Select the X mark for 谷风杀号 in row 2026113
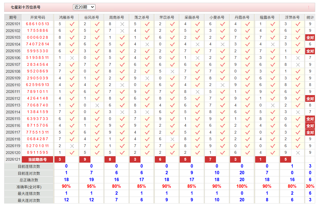Screen dimensions: 316x206 coord(97,105)
